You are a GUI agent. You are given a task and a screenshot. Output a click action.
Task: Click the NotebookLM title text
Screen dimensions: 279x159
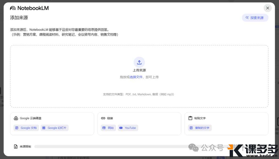33,8
